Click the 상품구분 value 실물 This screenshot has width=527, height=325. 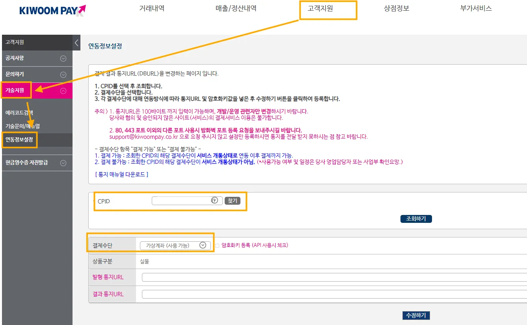coord(145,261)
